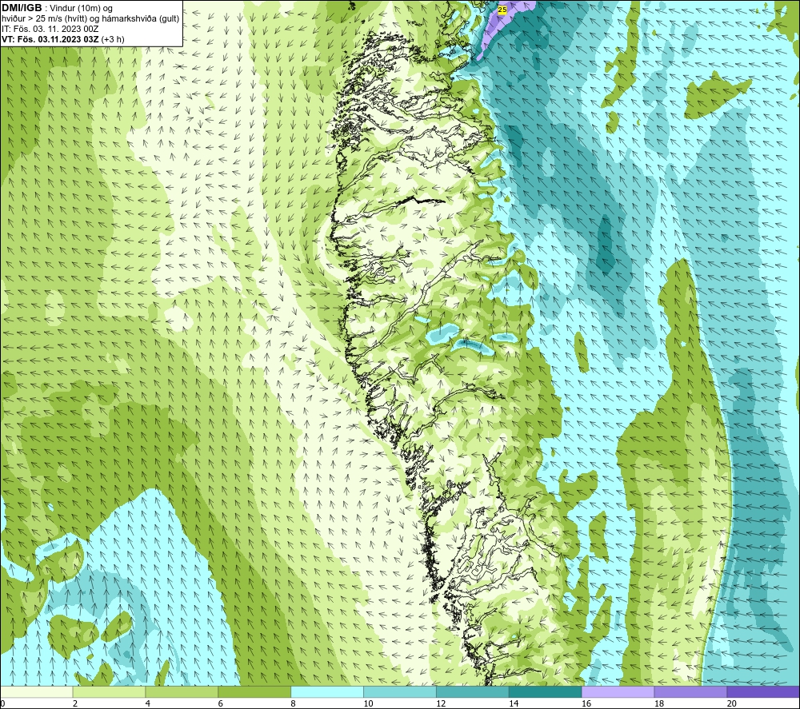Select the 2–4 m/s light green legend swatch

tap(109, 691)
